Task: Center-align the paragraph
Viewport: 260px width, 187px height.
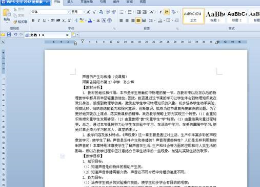Action: pyautogui.click(x=127, y=20)
